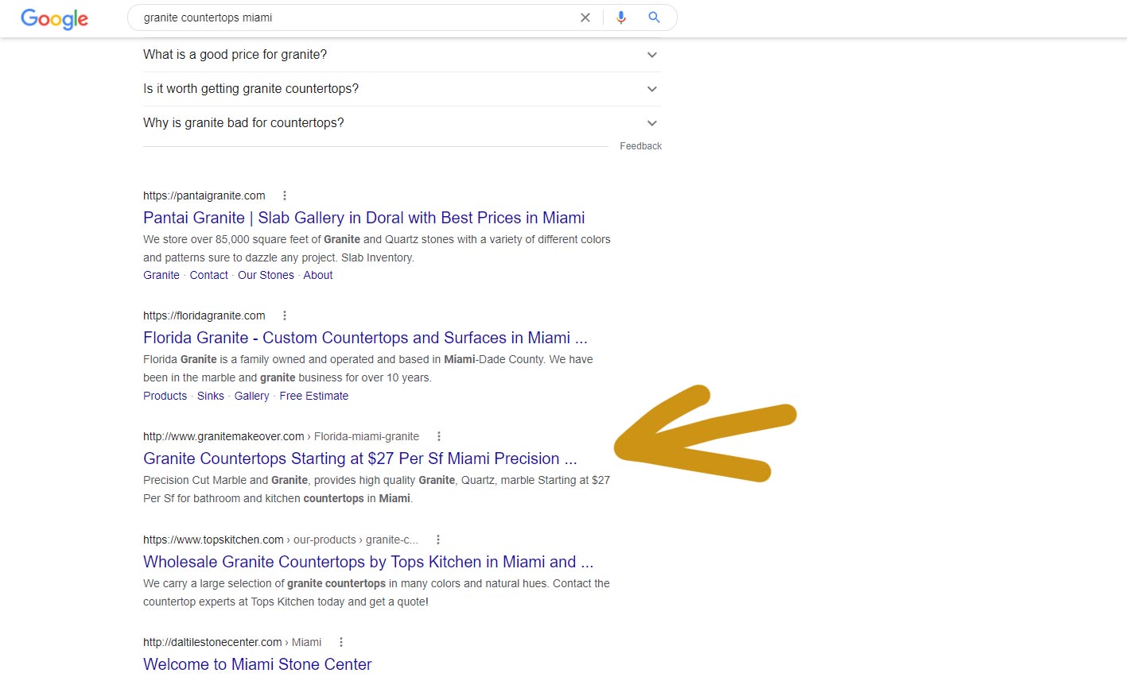Click the granitemakeover.com Florida-miami-granite URL

(x=281, y=436)
